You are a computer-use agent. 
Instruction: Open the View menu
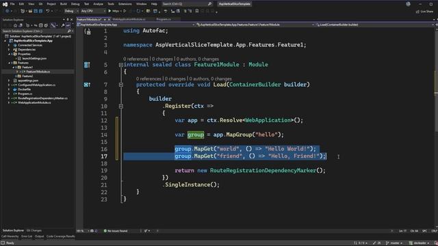click(31, 4)
